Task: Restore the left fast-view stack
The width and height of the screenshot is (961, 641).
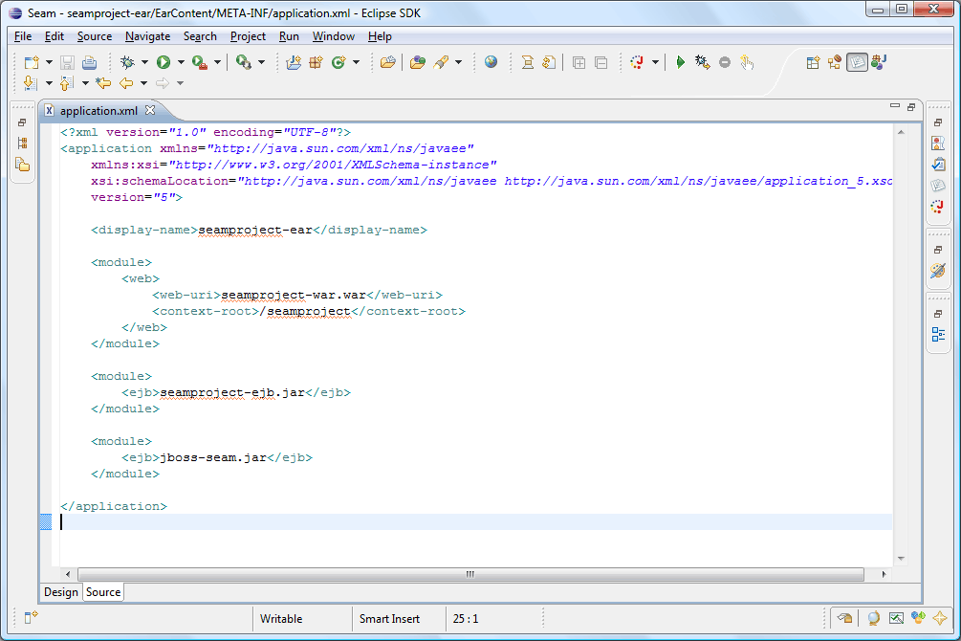Action: 22,122
